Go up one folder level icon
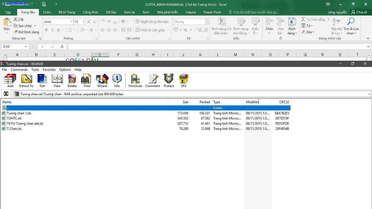This screenshot has width=372, height=209. pyautogui.click(x=6, y=94)
